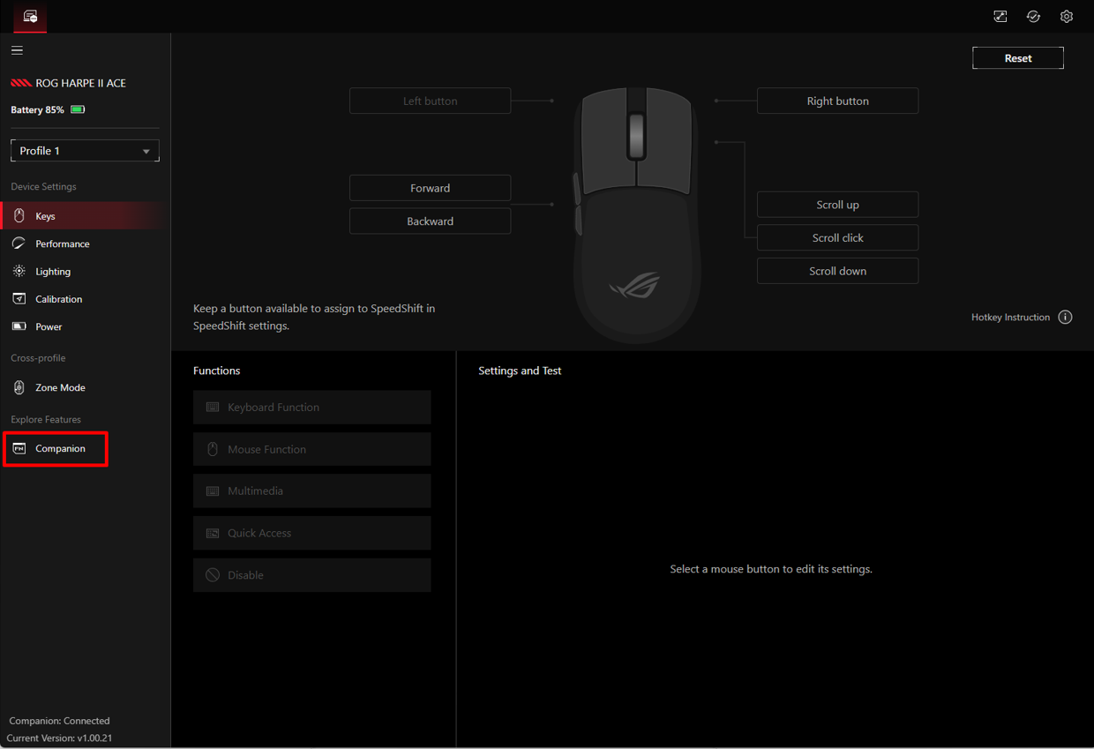Click the 'Device Settings' section label
1094x749 pixels.
click(43, 187)
